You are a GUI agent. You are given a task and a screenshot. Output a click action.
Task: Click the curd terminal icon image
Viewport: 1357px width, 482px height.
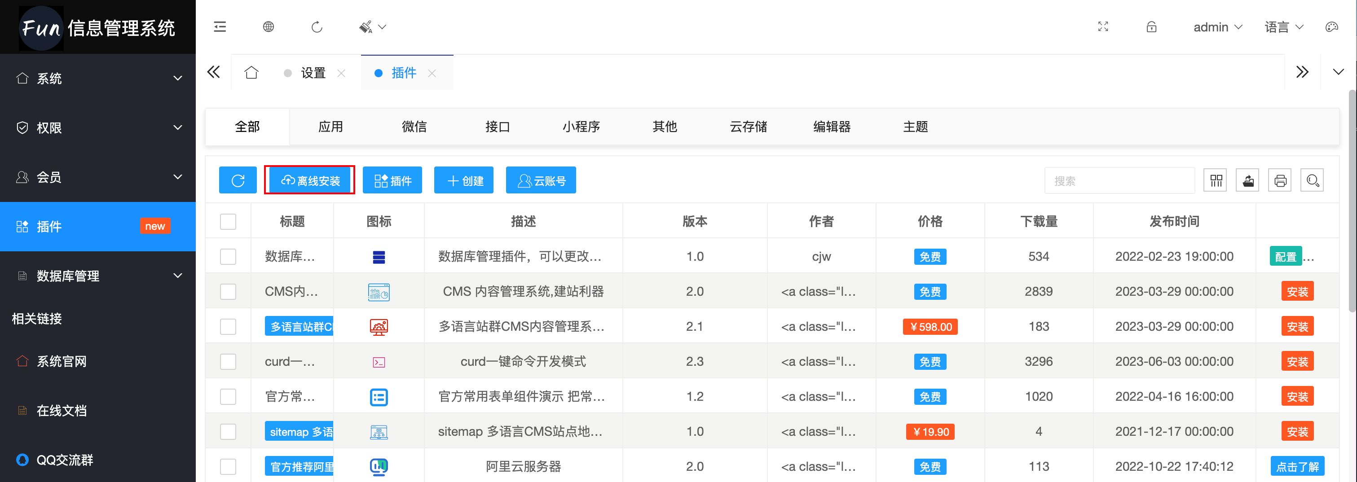point(379,363)
